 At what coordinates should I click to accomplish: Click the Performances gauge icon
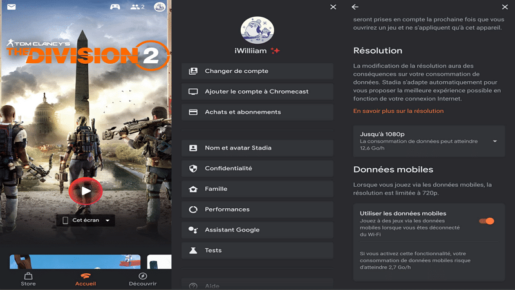coord(193,209)
